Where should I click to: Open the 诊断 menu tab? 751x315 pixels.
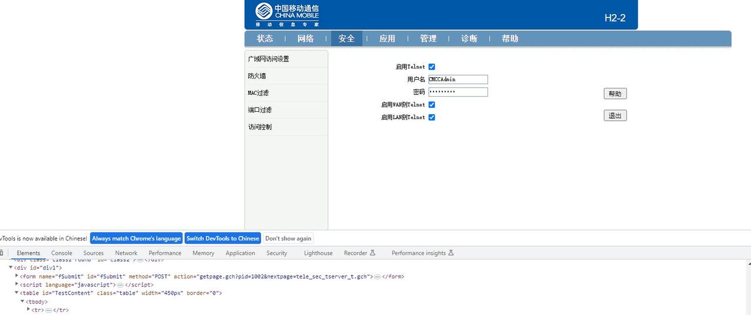pos(469,39)
